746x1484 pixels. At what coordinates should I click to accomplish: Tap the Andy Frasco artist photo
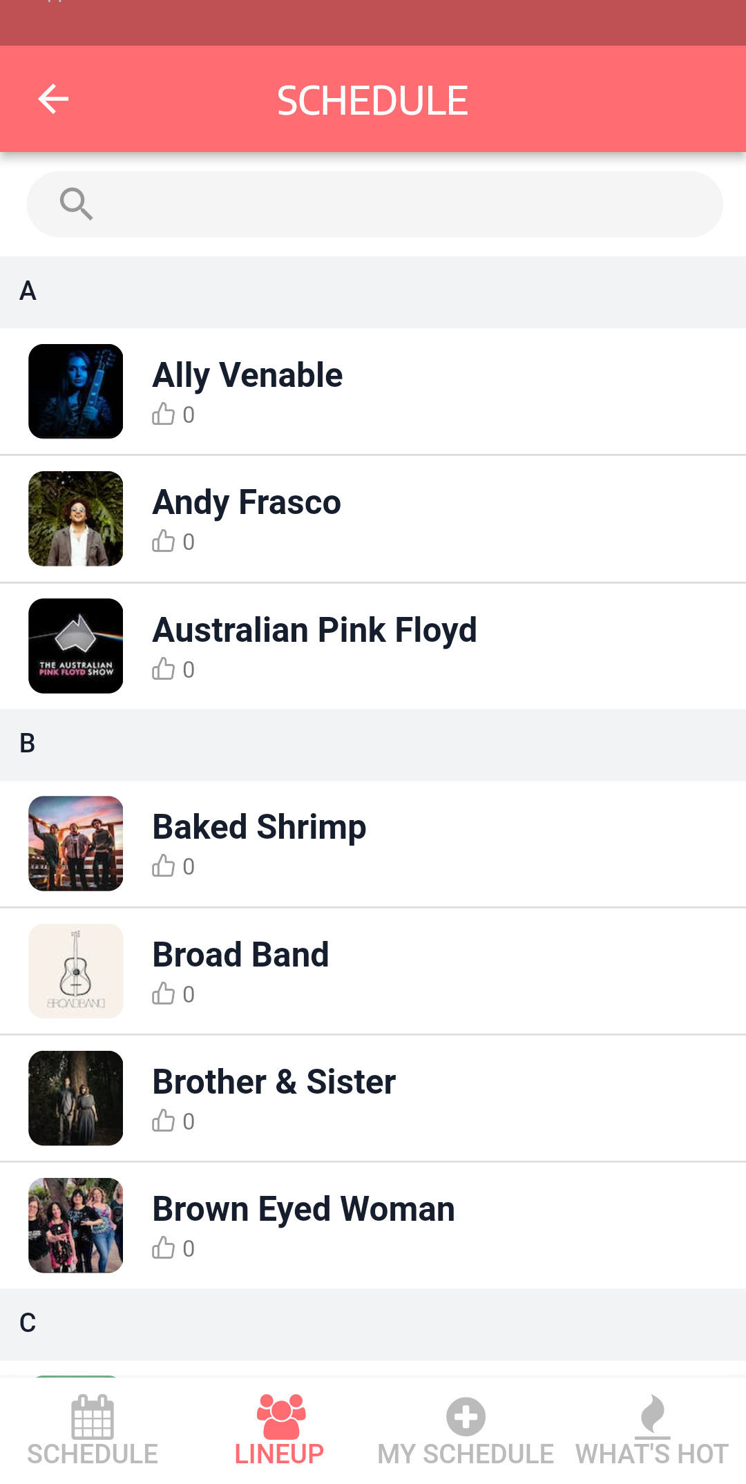76,519
